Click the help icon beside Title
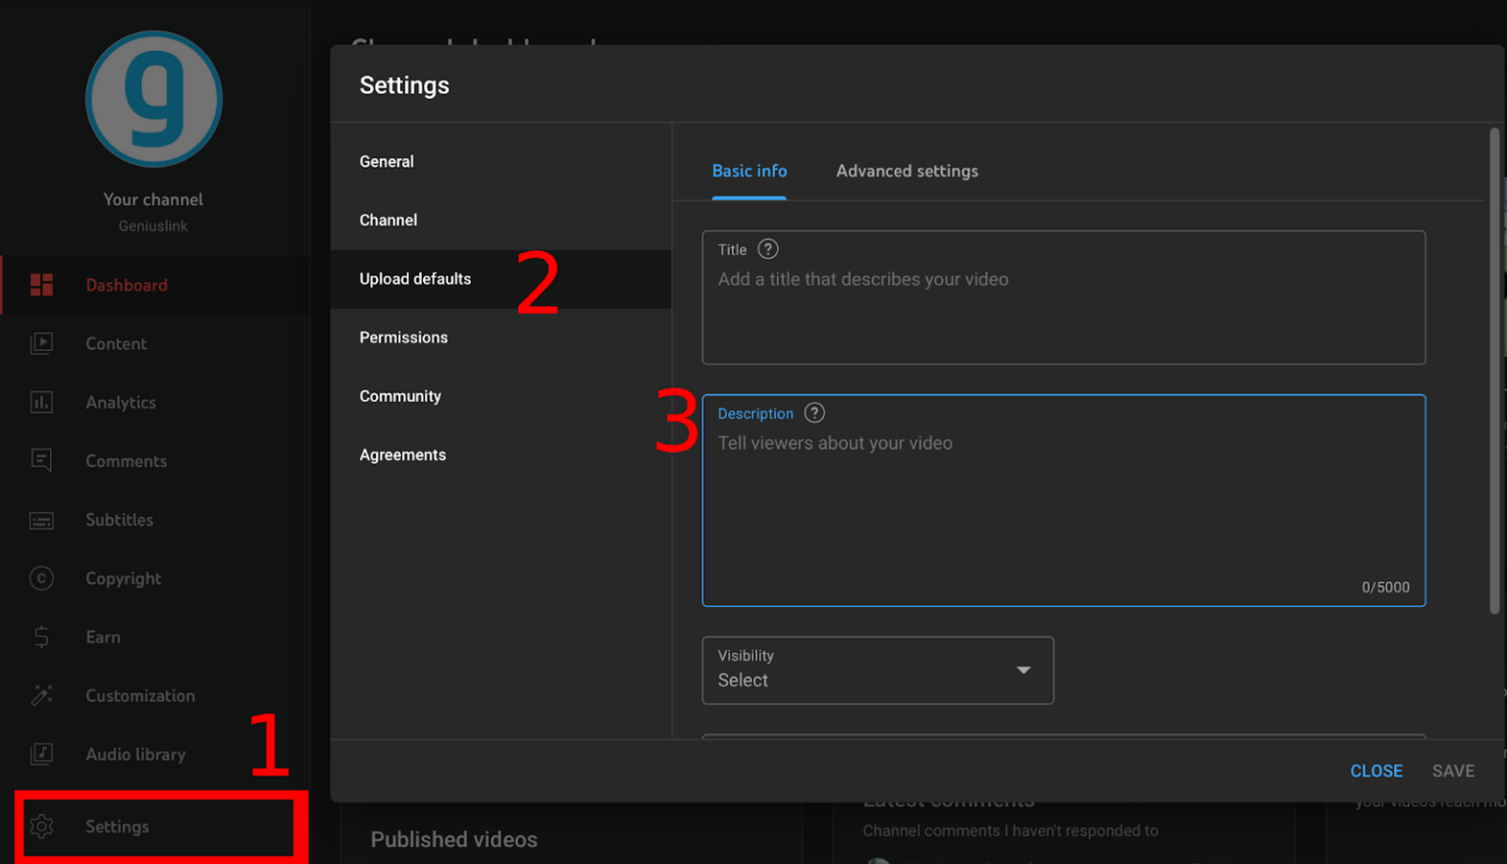Screen dimensions: 1507x864 (768, 249)
